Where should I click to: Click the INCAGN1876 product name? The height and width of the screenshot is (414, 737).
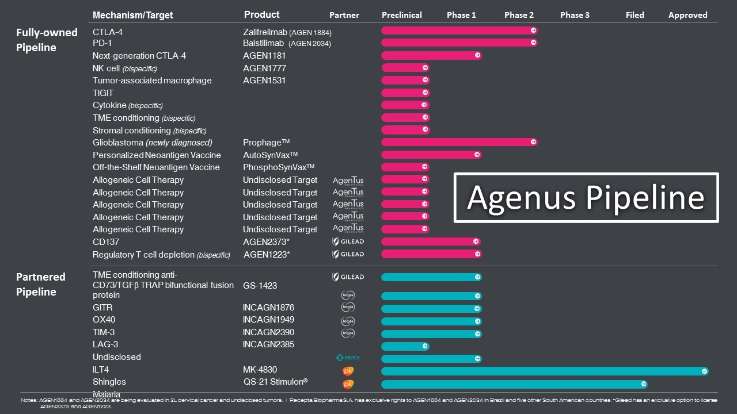click(268, 308)
